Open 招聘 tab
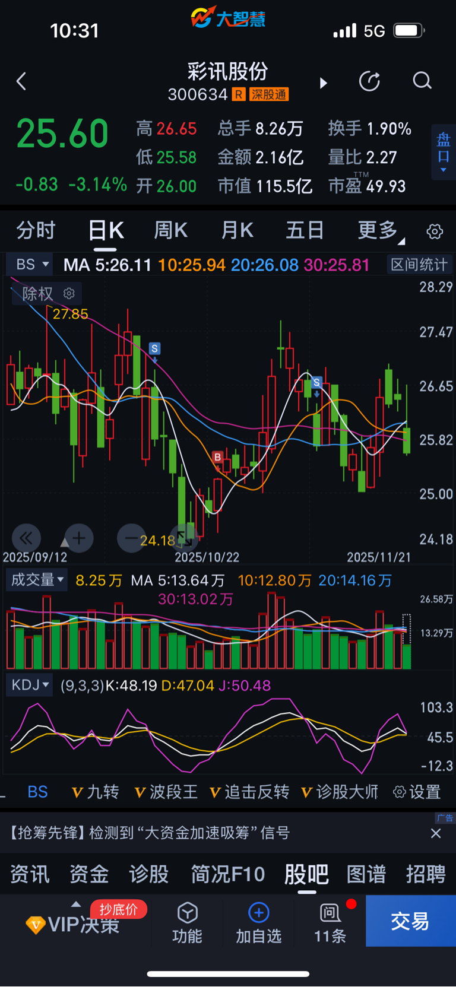This screenshot has width=456, height=987. (426, 874)
